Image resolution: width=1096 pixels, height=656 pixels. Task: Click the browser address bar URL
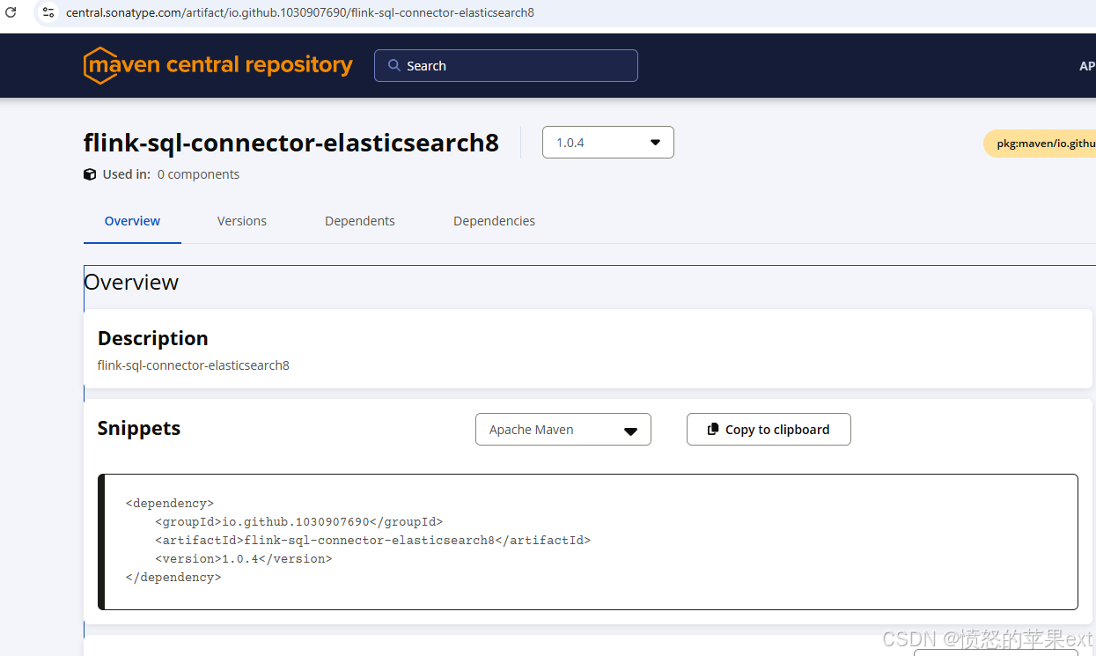click(300, 12)
